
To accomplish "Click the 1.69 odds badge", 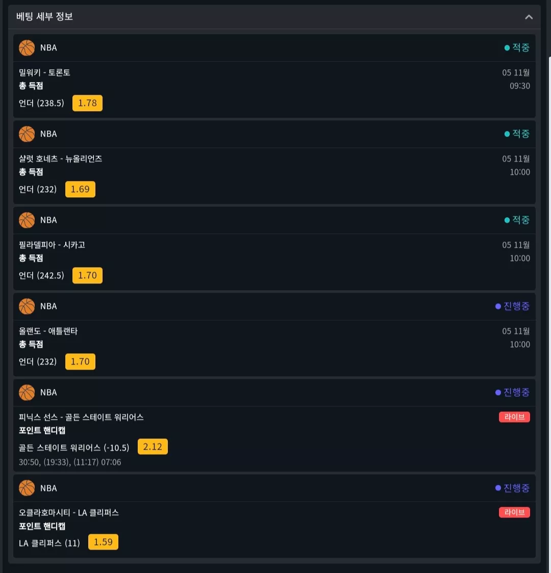I will (80, 189).
